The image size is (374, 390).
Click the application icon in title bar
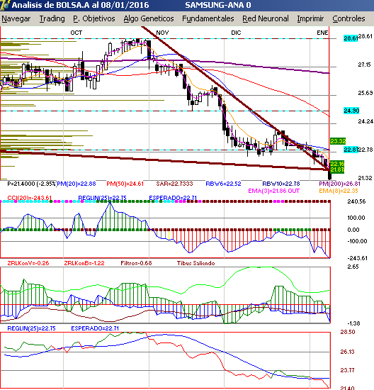[x=5, y=5]
